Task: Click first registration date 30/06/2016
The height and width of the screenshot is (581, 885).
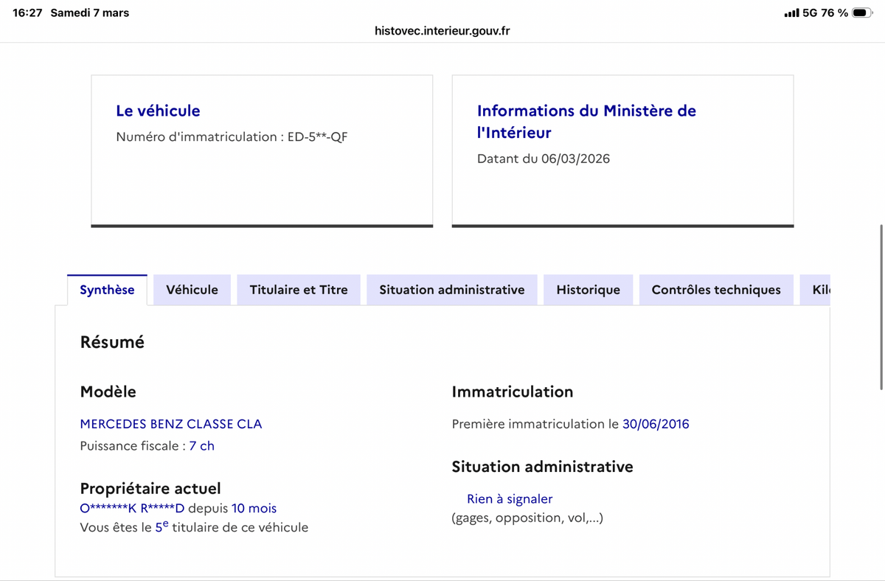Action: (x=656, y=424)
